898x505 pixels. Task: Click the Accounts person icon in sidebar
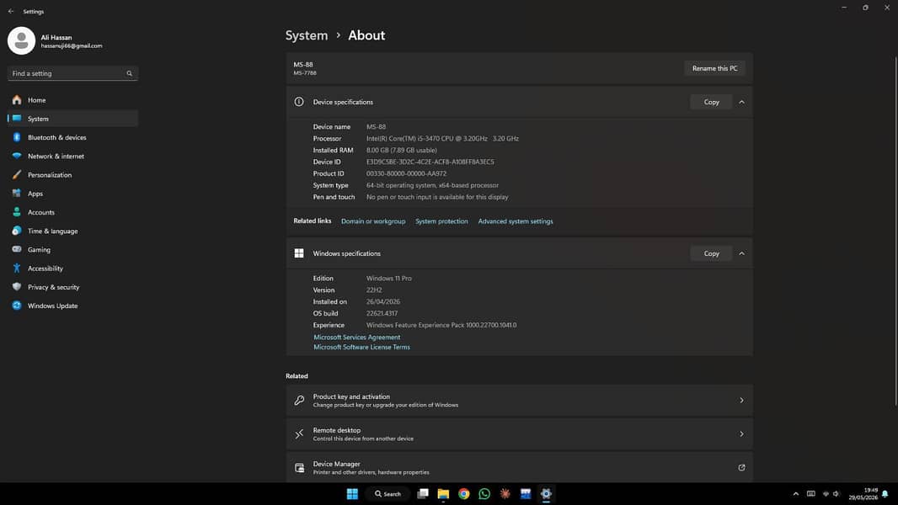pyautogui.click(x=17, y=212)
